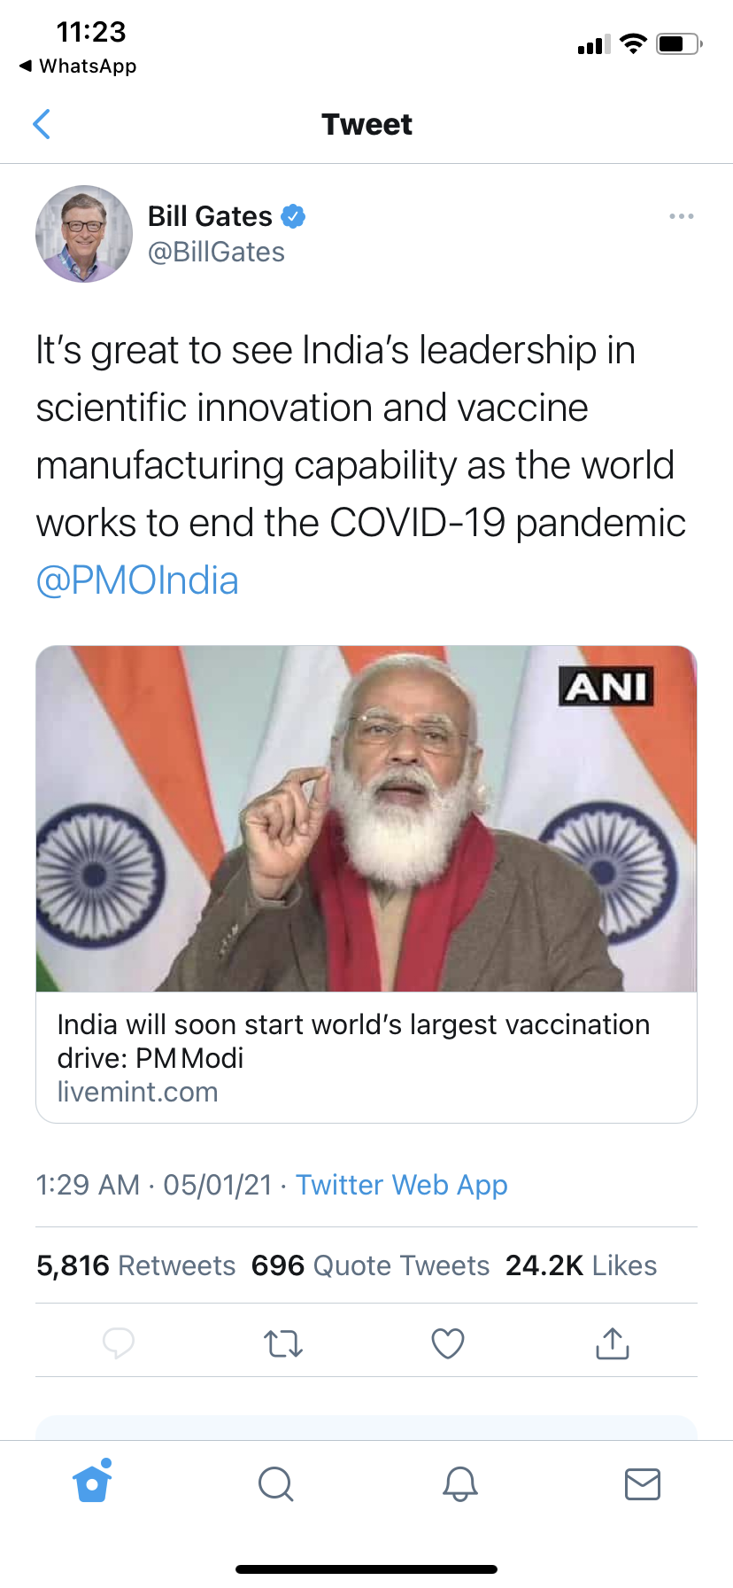
Task: View the 5,816 Retweets list
Action: point(136,1265)
